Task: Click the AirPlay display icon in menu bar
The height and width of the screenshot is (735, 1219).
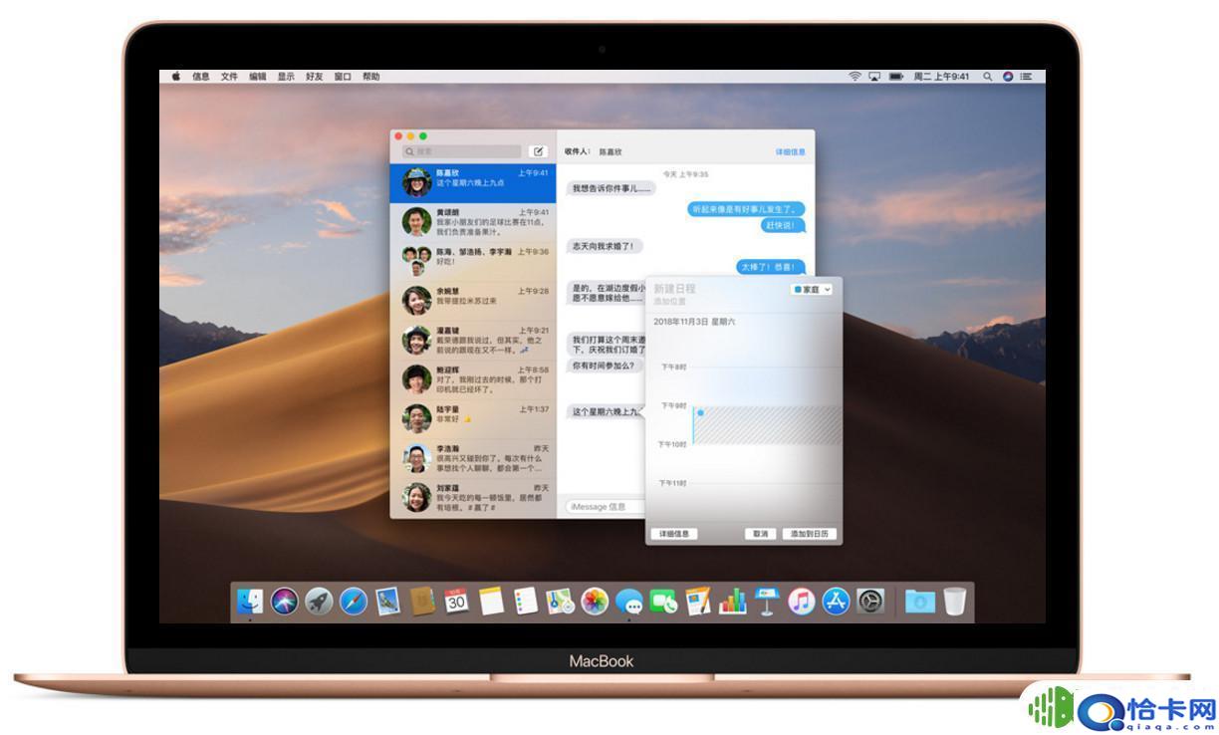Action: [874, 76]
